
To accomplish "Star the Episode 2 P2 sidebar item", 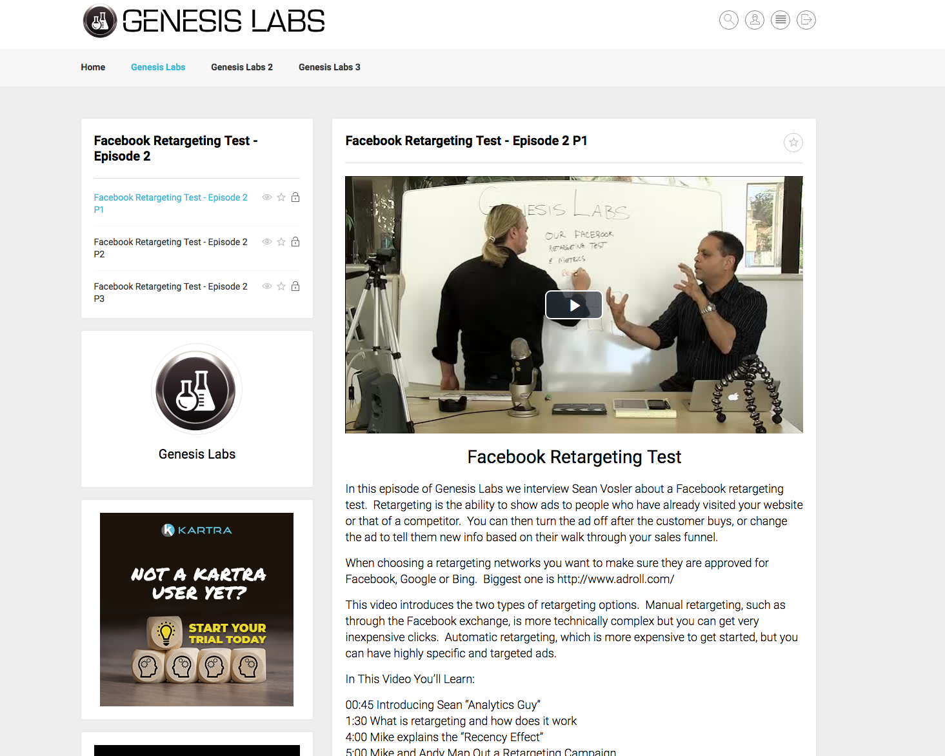I will 281,242.
